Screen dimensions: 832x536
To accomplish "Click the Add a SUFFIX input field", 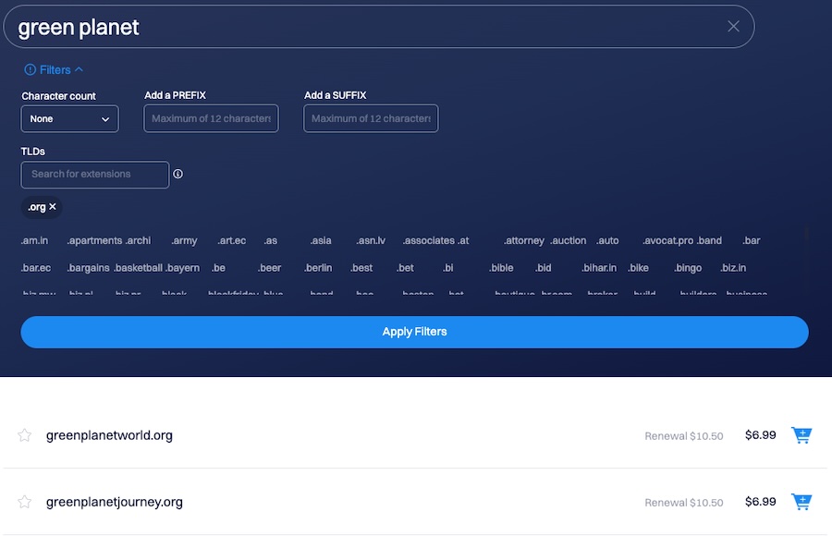I will coord(371,118).
